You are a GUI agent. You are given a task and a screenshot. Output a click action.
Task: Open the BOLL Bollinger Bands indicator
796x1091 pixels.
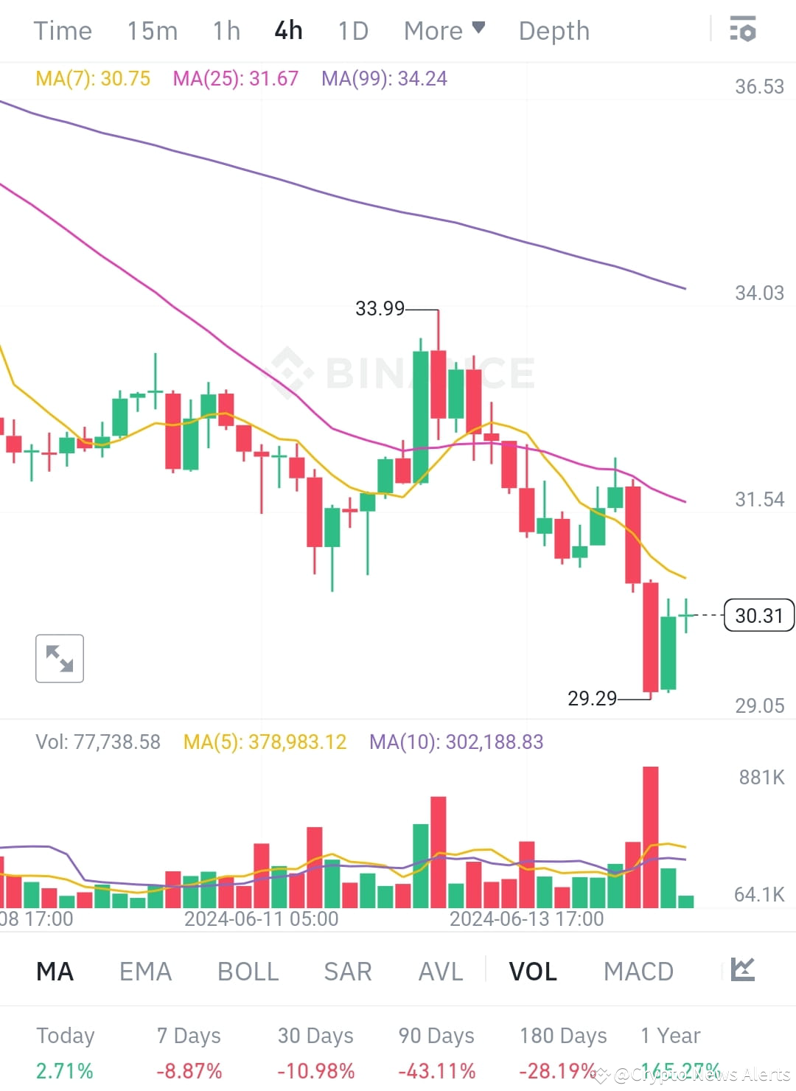click(x=248, y=972)
